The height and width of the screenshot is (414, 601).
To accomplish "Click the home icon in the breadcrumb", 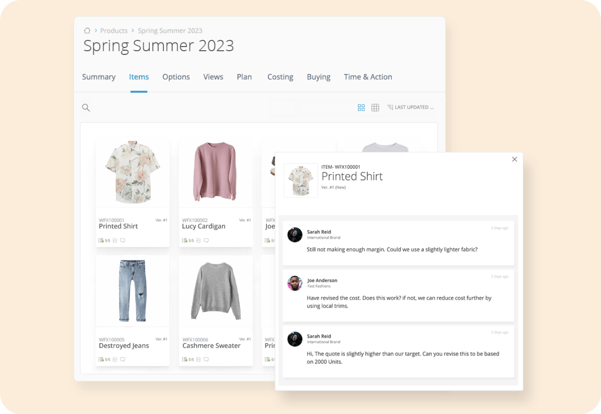I will coord(87,31).
